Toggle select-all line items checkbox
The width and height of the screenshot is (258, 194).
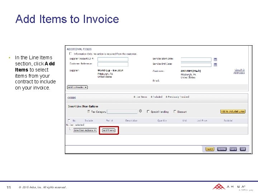69,120
